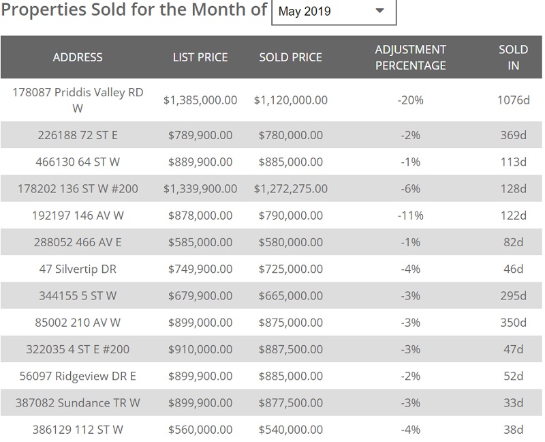
Task: Select the 56097 Ridgeview DR E address
Action: tap(78, 376)
